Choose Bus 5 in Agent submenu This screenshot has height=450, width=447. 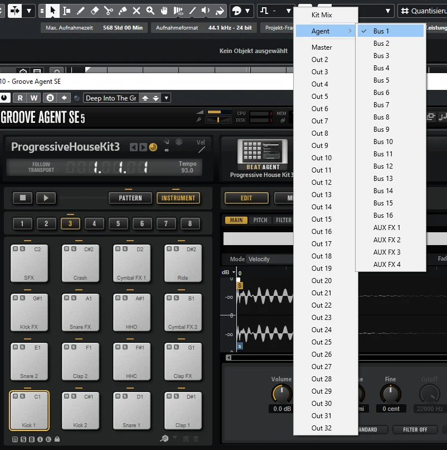click(x=391, y=80)
